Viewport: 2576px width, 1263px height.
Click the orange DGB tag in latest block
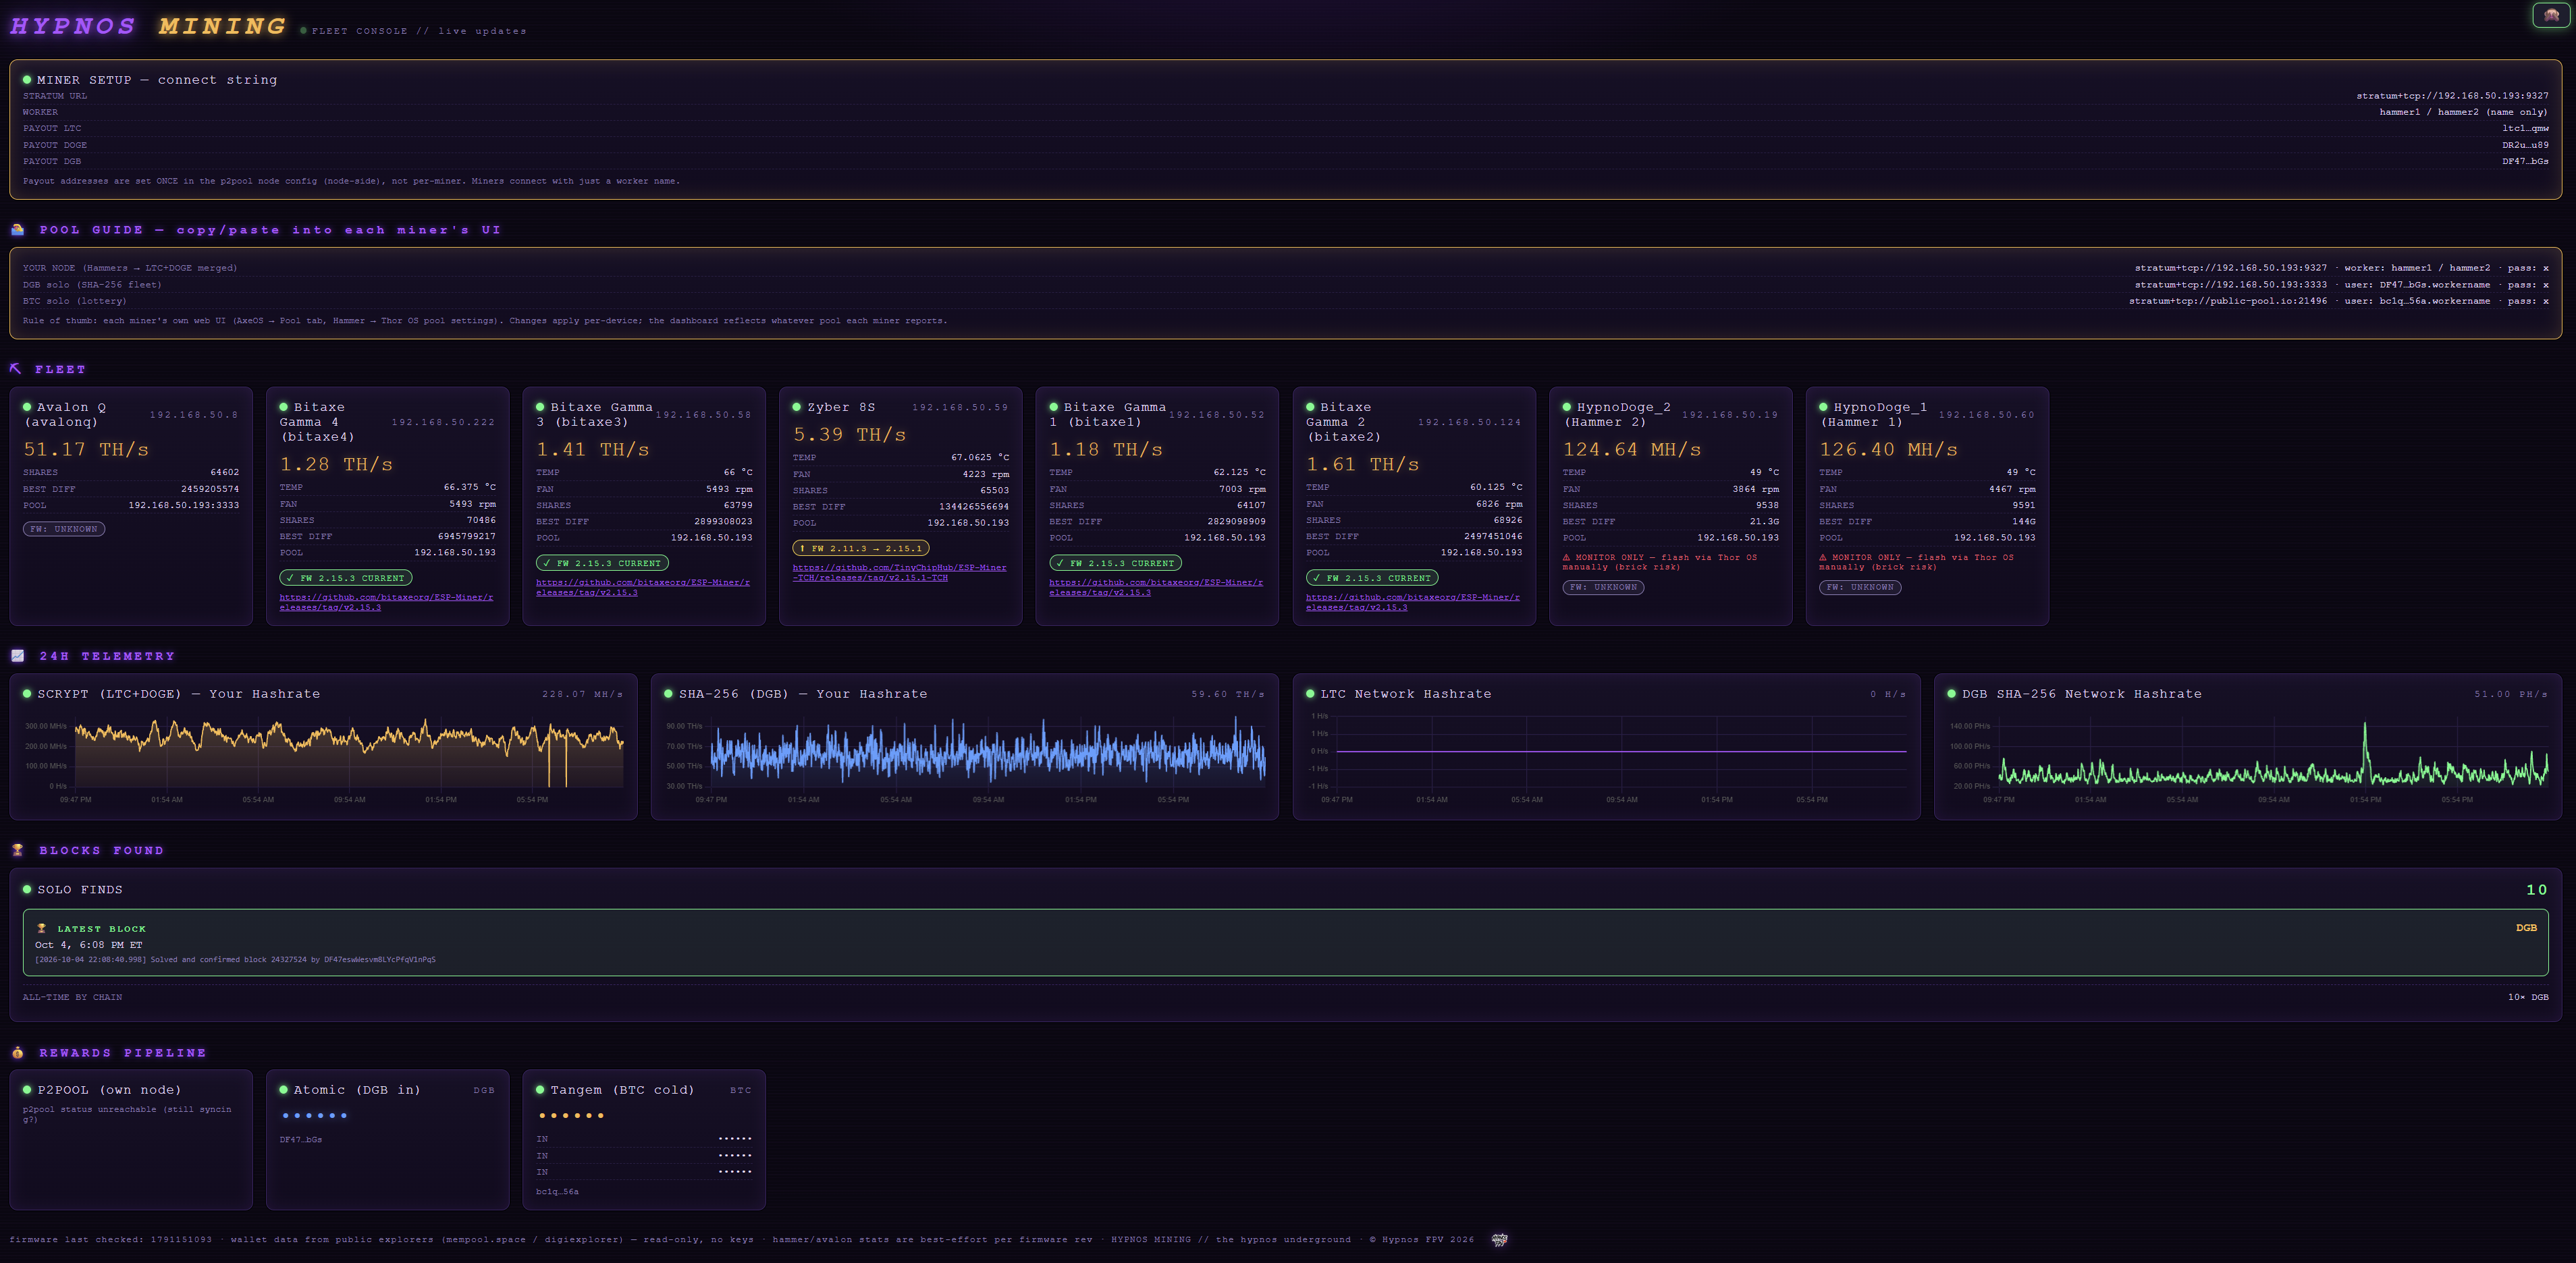(x=2526, y=927)
